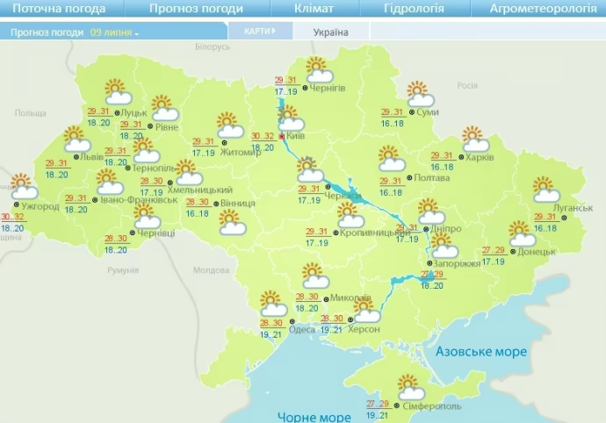Click the weather icon near Харків
The width and height of the screenshot is (606, 423).
(x=475, y=140)
